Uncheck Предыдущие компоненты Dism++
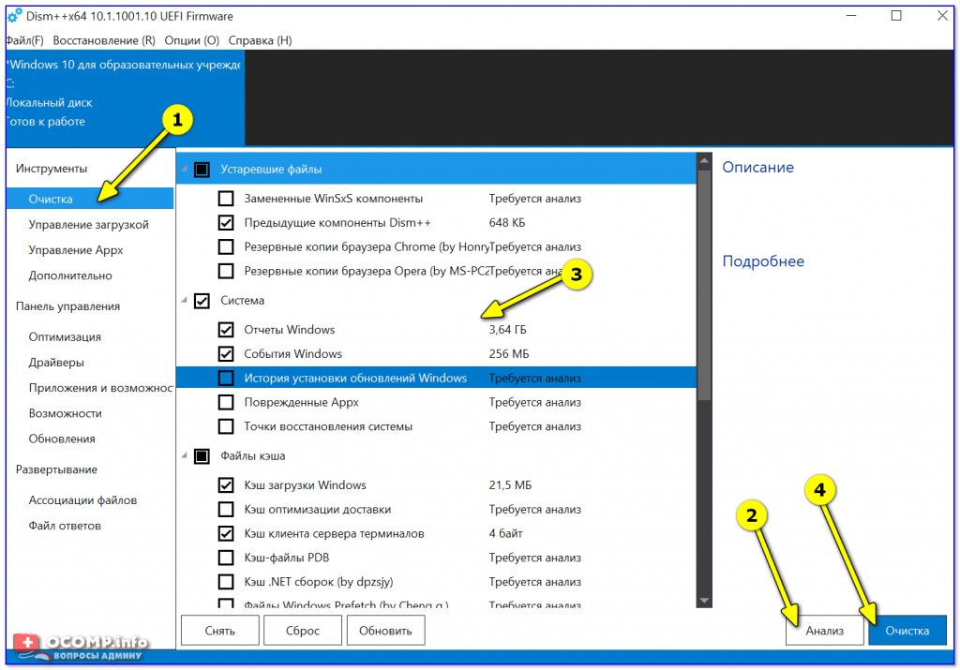This screenshot has height=670, width=960. tap(226, 223)
